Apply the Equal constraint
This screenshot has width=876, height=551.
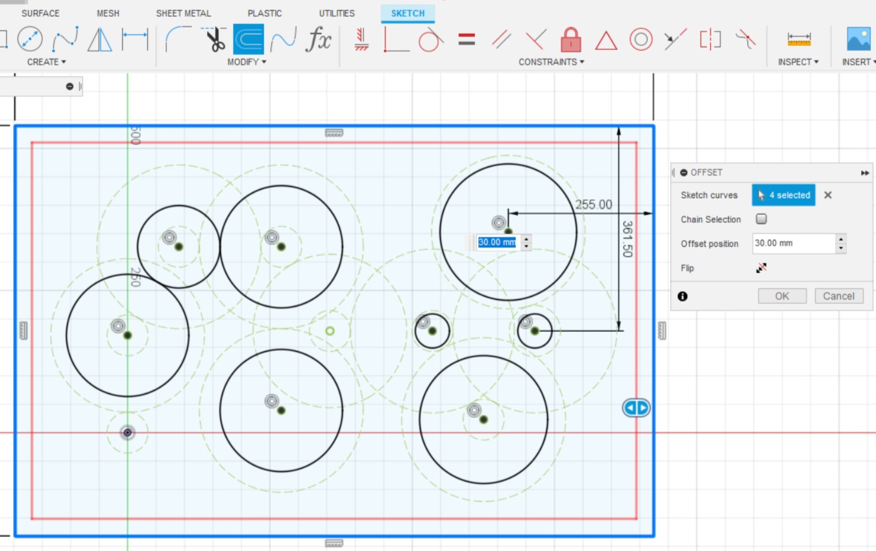467,40
